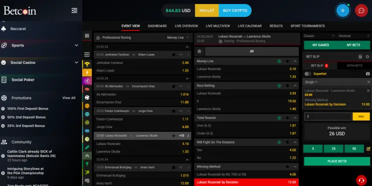
Task: Open the Live Multiview tab
Action: click(x=218, y=26)
